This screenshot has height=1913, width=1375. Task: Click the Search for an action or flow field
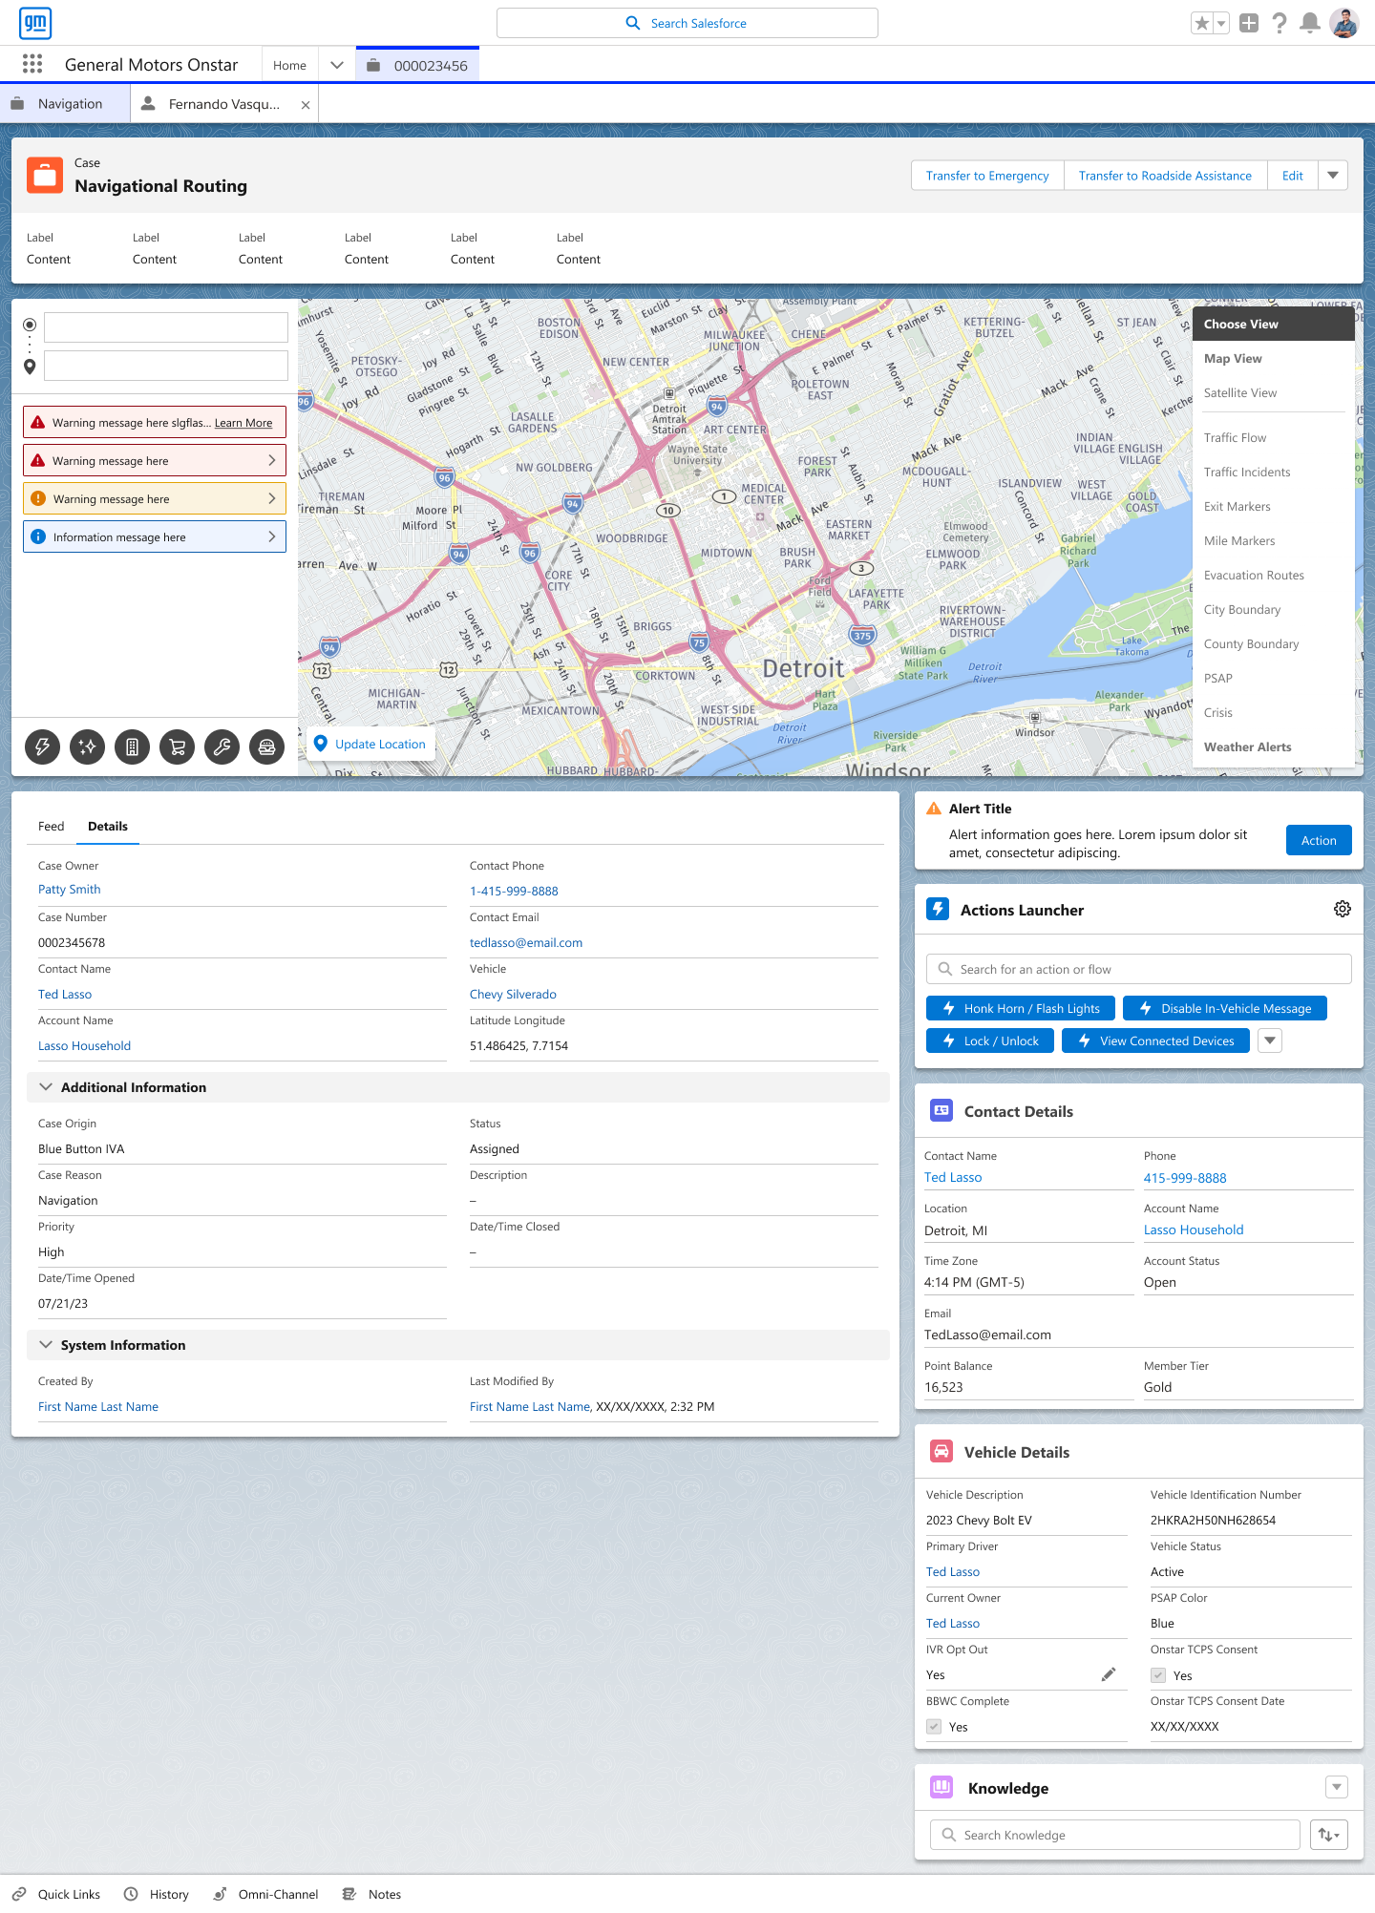pos(1139,969)
